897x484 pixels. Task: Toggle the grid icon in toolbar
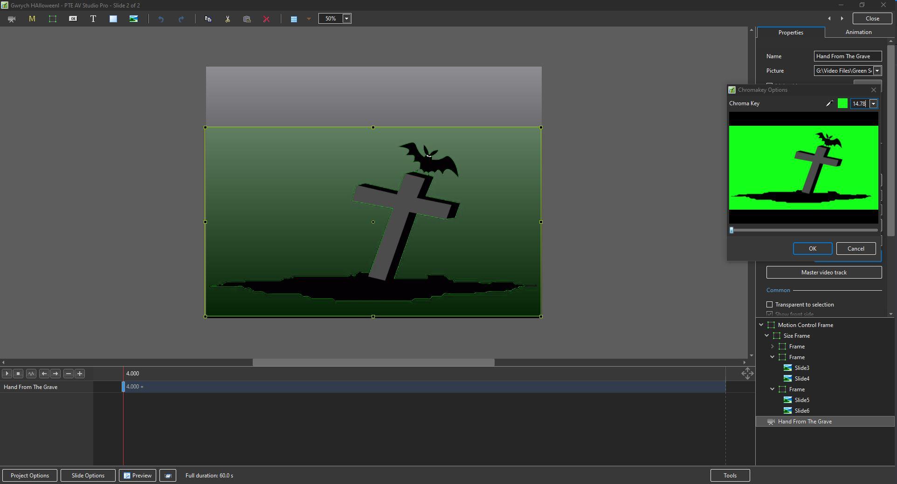coord(294,19)
